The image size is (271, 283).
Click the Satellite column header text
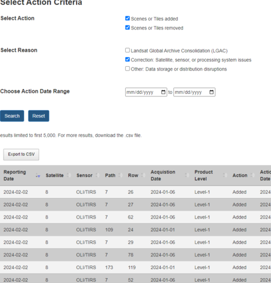[x=55, y=175]
